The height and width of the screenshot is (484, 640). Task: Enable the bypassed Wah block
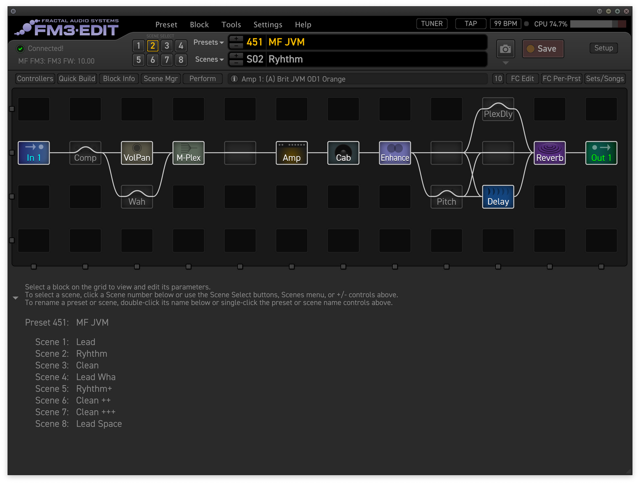click(137, 197)
